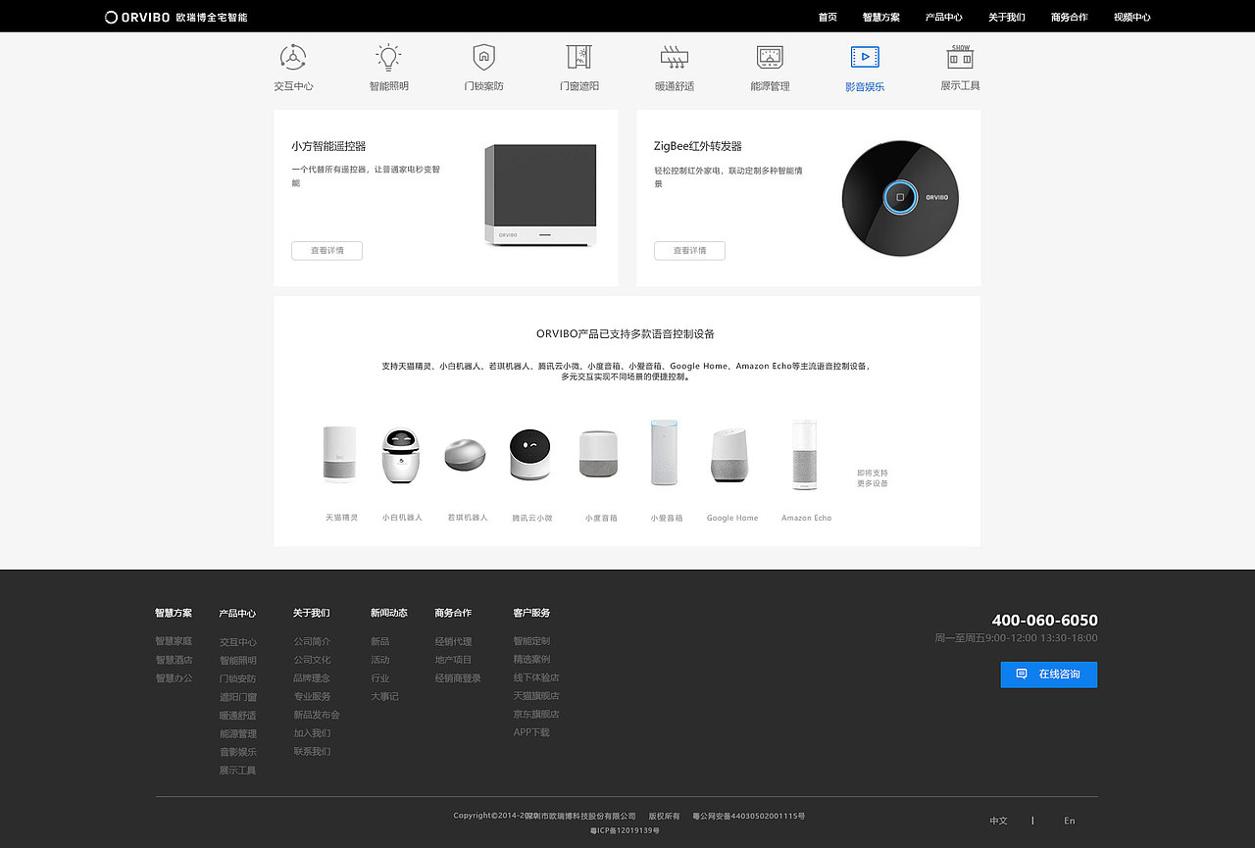Open 公司简介 footer link
The image size is (1255, 848).
point(312,641)
